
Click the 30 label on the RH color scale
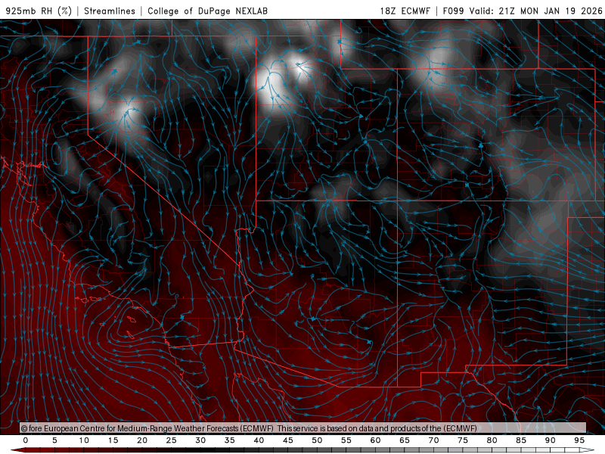click(x=200, y=440)
